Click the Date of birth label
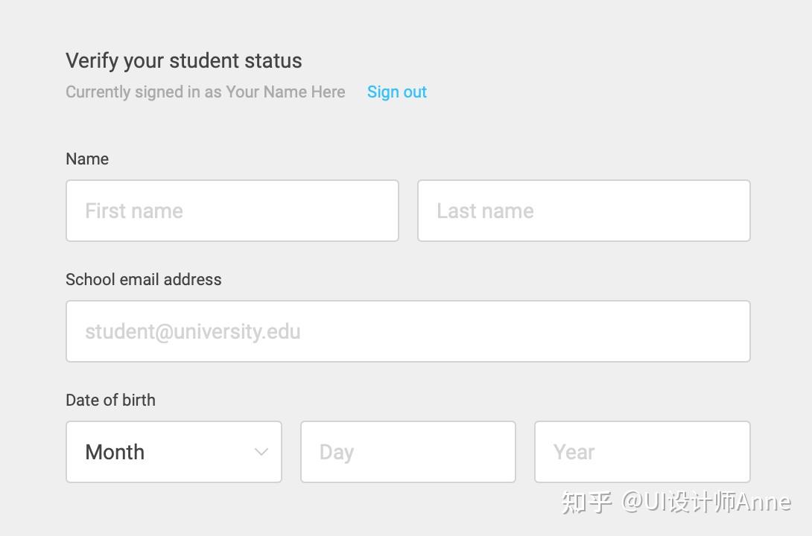The height and width of the screenshot is (536, 812). pyautogui.click(x=110, y=400)
